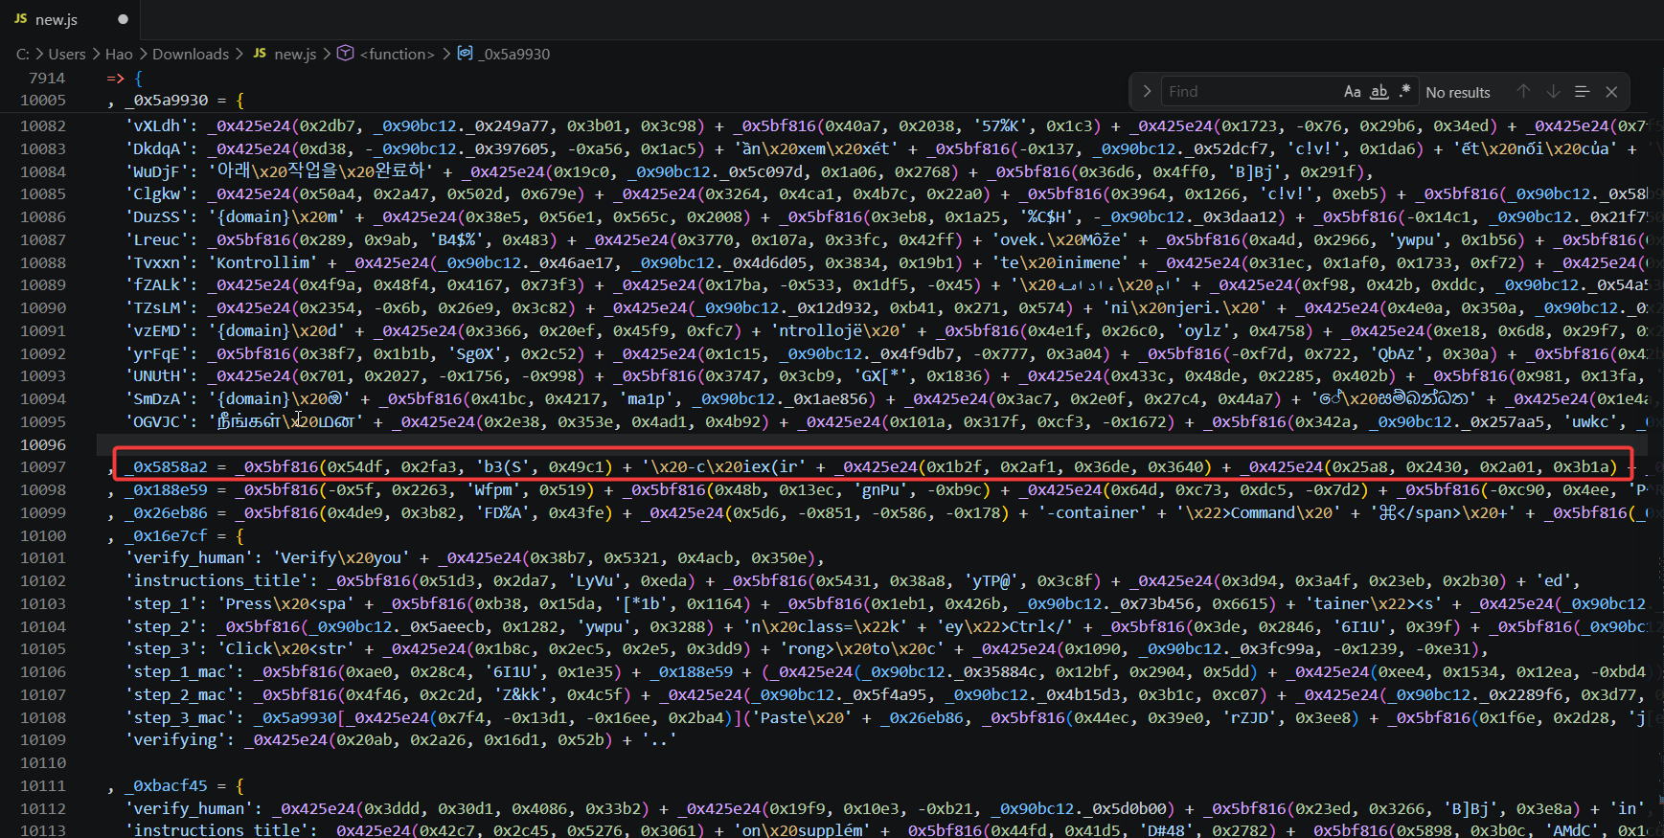Click the _0x5858a2 variable name
Image resolution: width=1664 pixels, height=838 pixels.
[x=166, y=467]
